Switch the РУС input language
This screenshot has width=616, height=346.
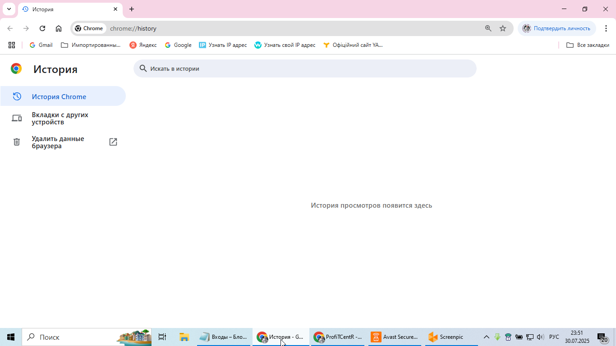click(554, 337)
